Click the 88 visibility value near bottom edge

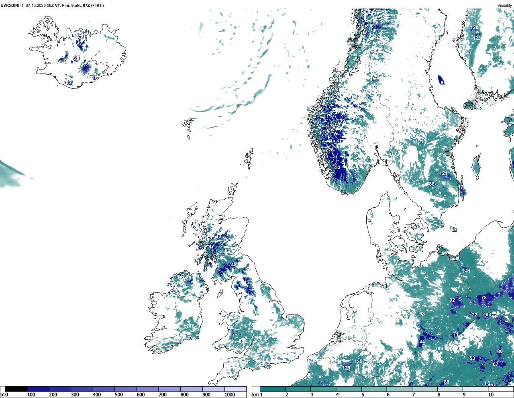tap(447, 382)
